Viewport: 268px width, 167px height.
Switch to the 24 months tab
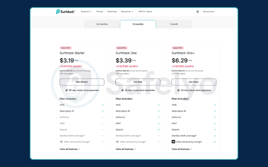pyautogui.click(x=102, y=24)
